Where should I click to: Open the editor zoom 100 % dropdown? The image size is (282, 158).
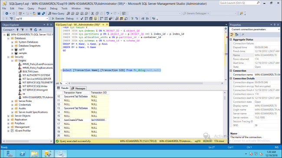(x=66, y=83)
